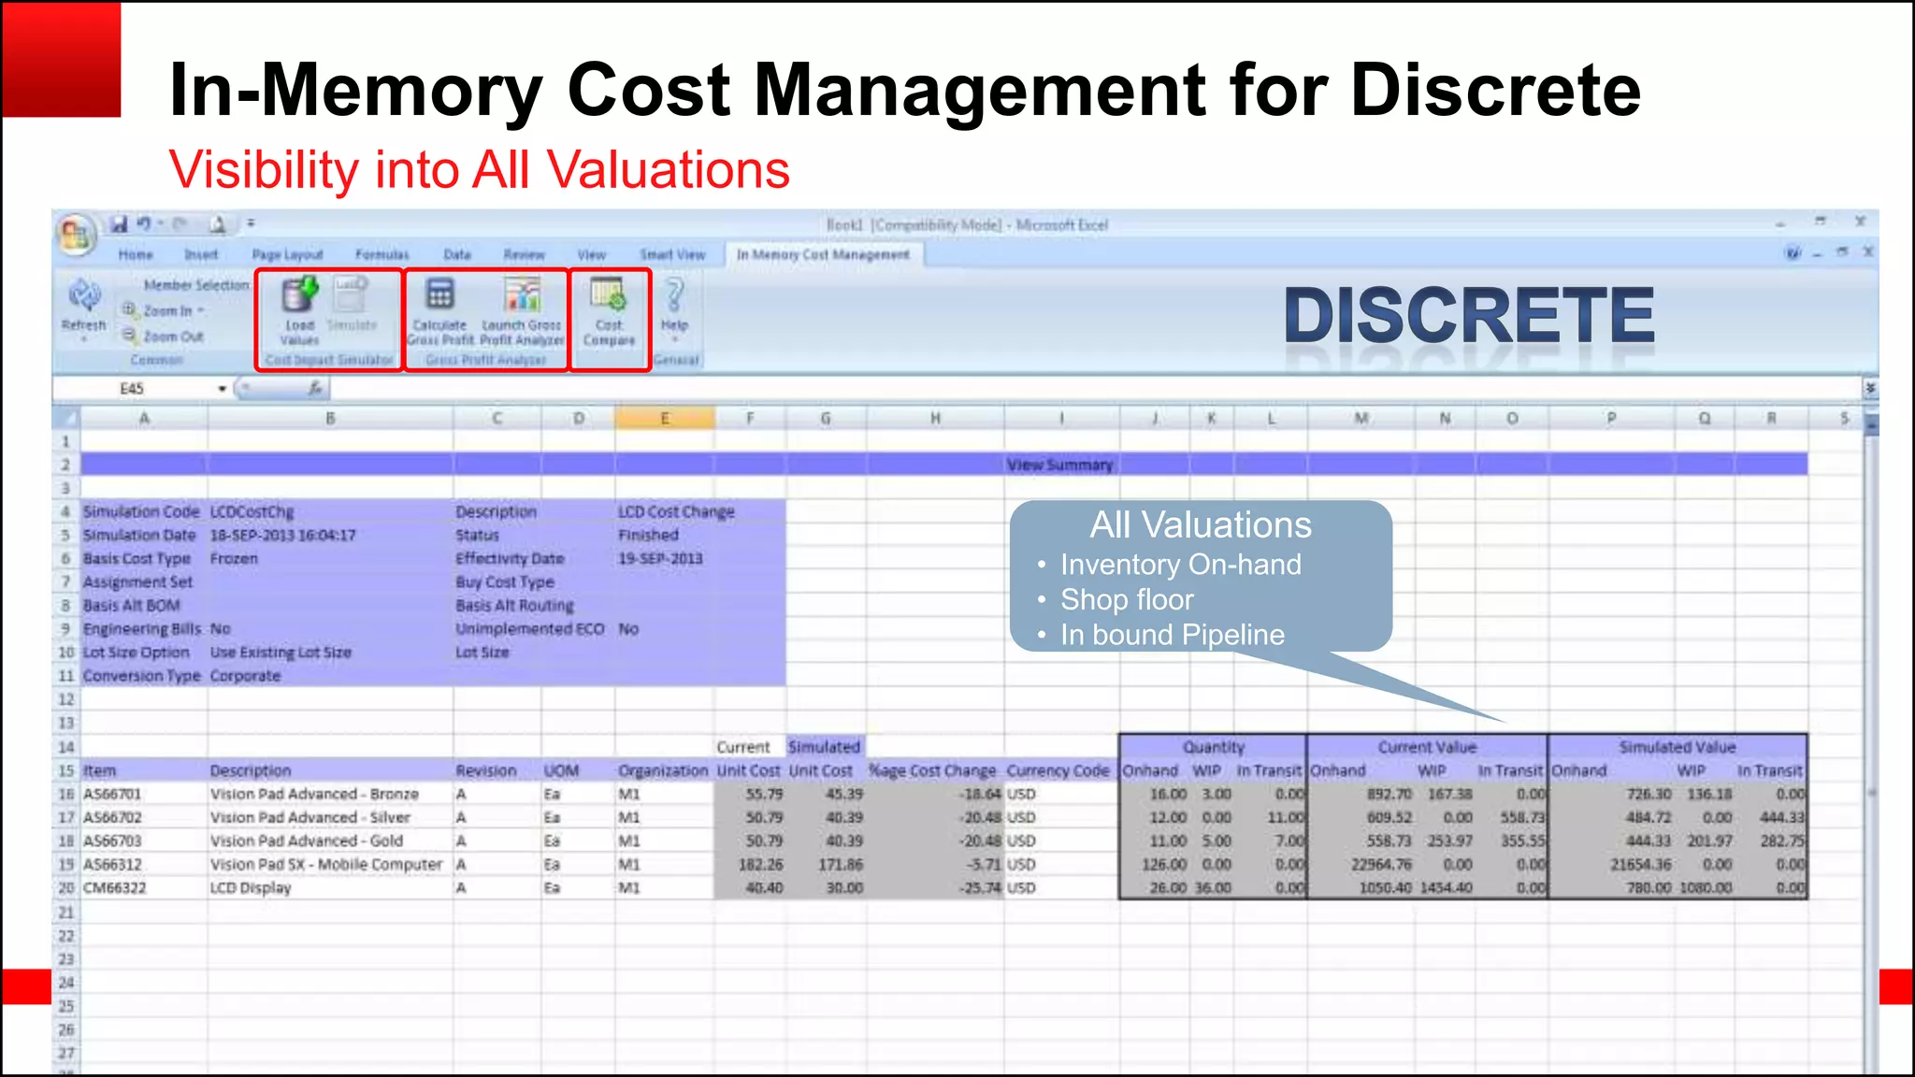Click the Simulated Value group header
The height and width of the screenshot is (1077, 1915).
click(1677, 747)
